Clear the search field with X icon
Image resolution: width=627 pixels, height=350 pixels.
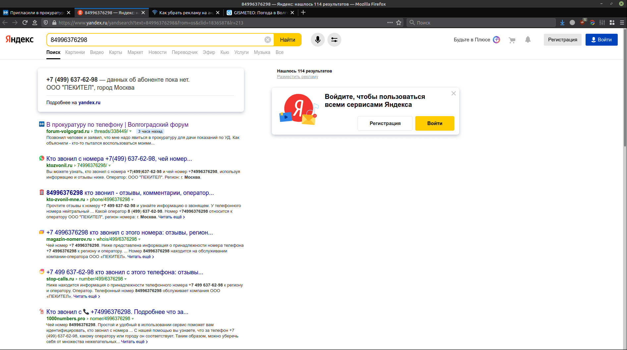(x=268, y=40)
